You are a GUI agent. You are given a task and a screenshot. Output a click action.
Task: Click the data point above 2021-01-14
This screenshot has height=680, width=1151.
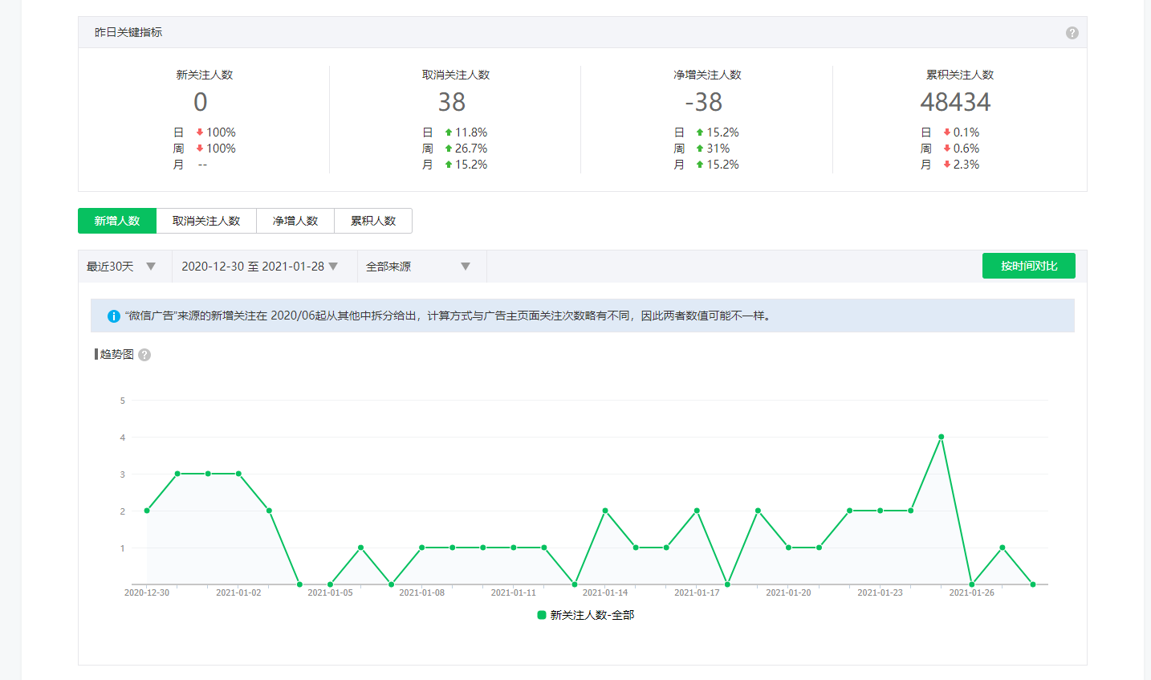coord(605,511)
